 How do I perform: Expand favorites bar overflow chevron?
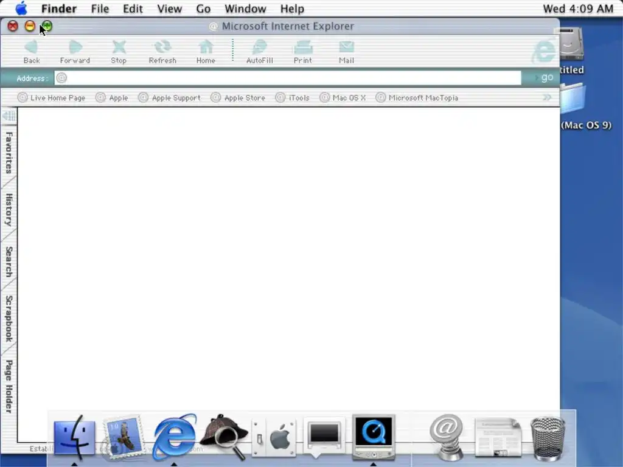[547, 97]
